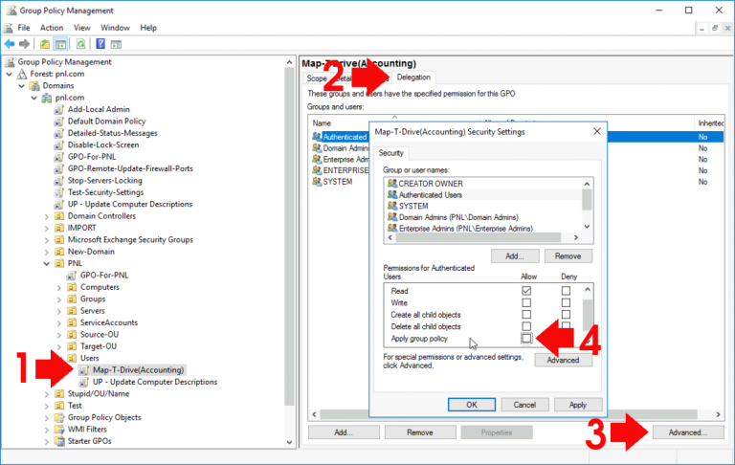Click the Starter GPOs folder icon
735x465 pixels.
click(59, 441)
